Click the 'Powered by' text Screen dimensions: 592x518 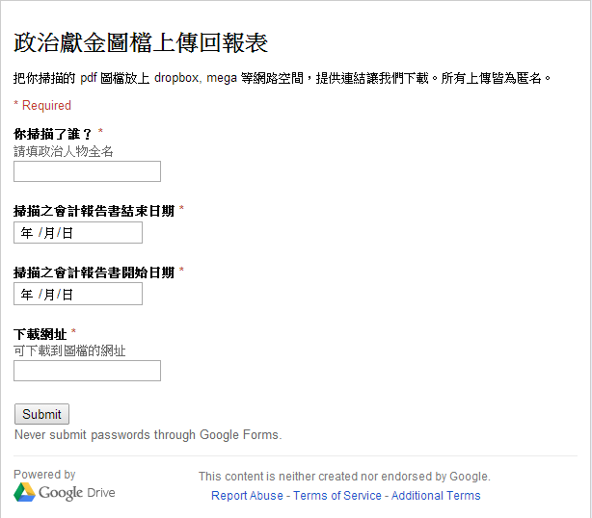44,475
